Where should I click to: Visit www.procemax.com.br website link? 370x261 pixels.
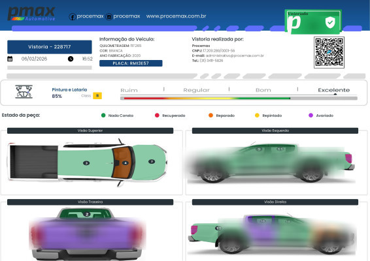[x=176, y=16]
